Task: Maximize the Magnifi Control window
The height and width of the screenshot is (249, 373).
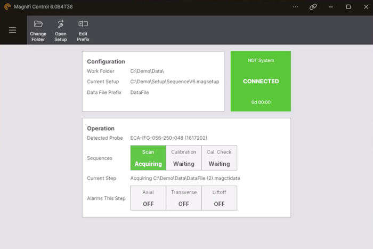Action: click(x=348, y=7)
